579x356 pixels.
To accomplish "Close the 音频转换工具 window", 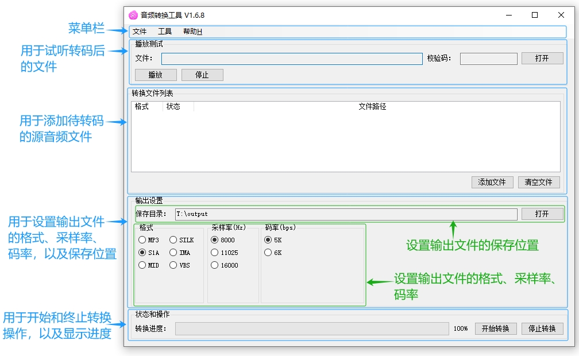I will pyautogui.click(x=561, y=15).
